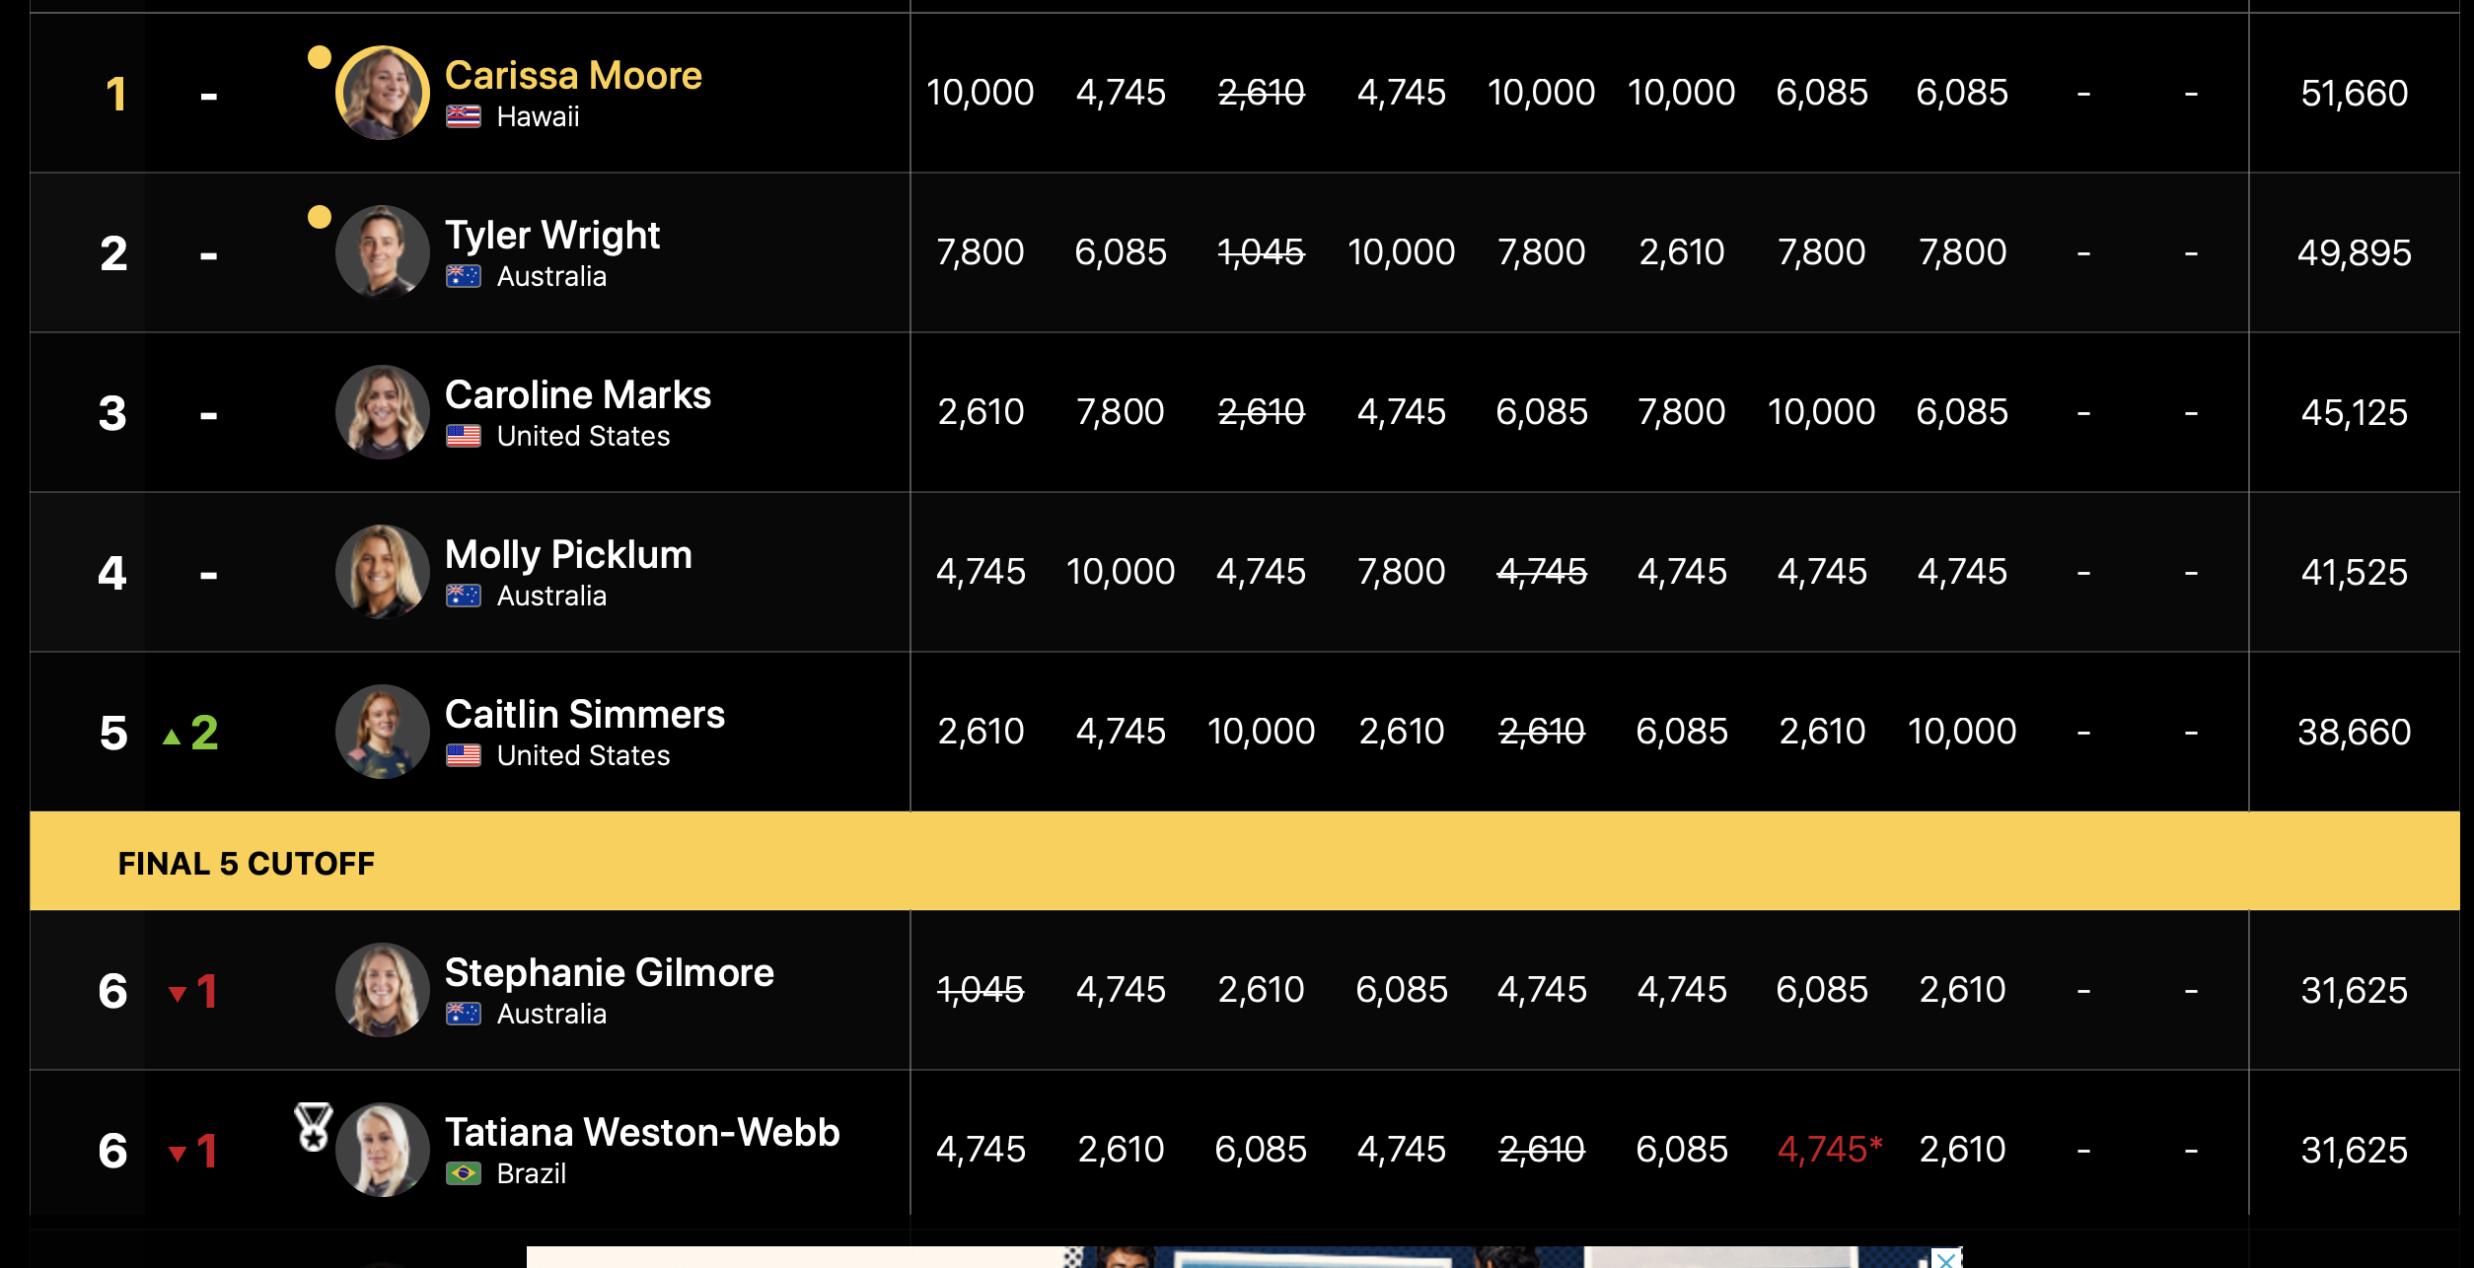Open Tatiana Weston-Webb's name link
Screen dimensions: 2474x1268
[641, 1133]
